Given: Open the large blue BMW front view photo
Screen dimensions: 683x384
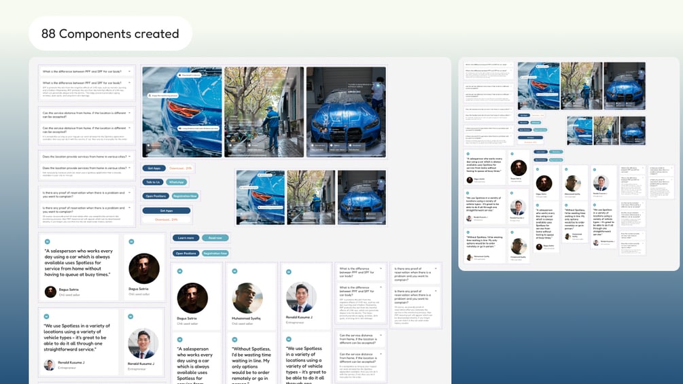Looking at the screenshot, I should coord(346,112).
